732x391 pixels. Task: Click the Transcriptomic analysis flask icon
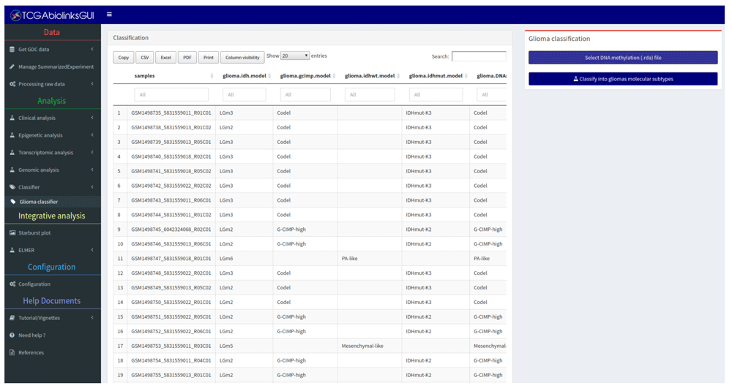12,153
